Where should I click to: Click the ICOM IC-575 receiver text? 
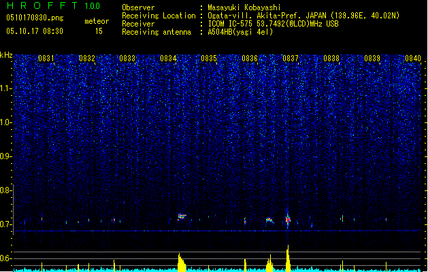(x=273, y=24)
